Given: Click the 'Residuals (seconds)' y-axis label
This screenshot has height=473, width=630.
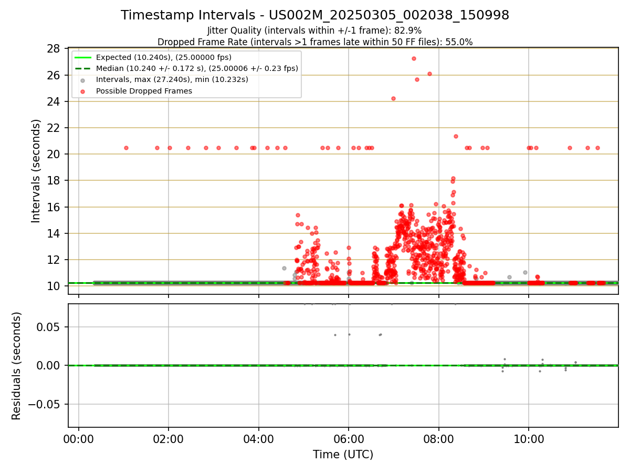Looking at the screenshot, I should [x=17, y=366].
